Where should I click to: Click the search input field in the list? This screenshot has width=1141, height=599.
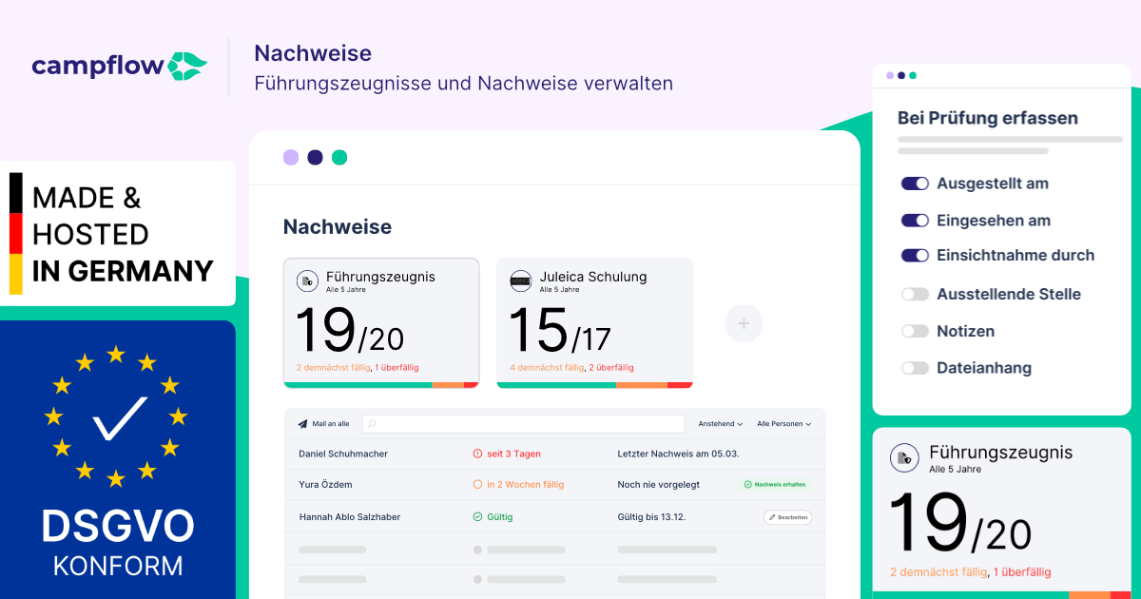[523, 424]
